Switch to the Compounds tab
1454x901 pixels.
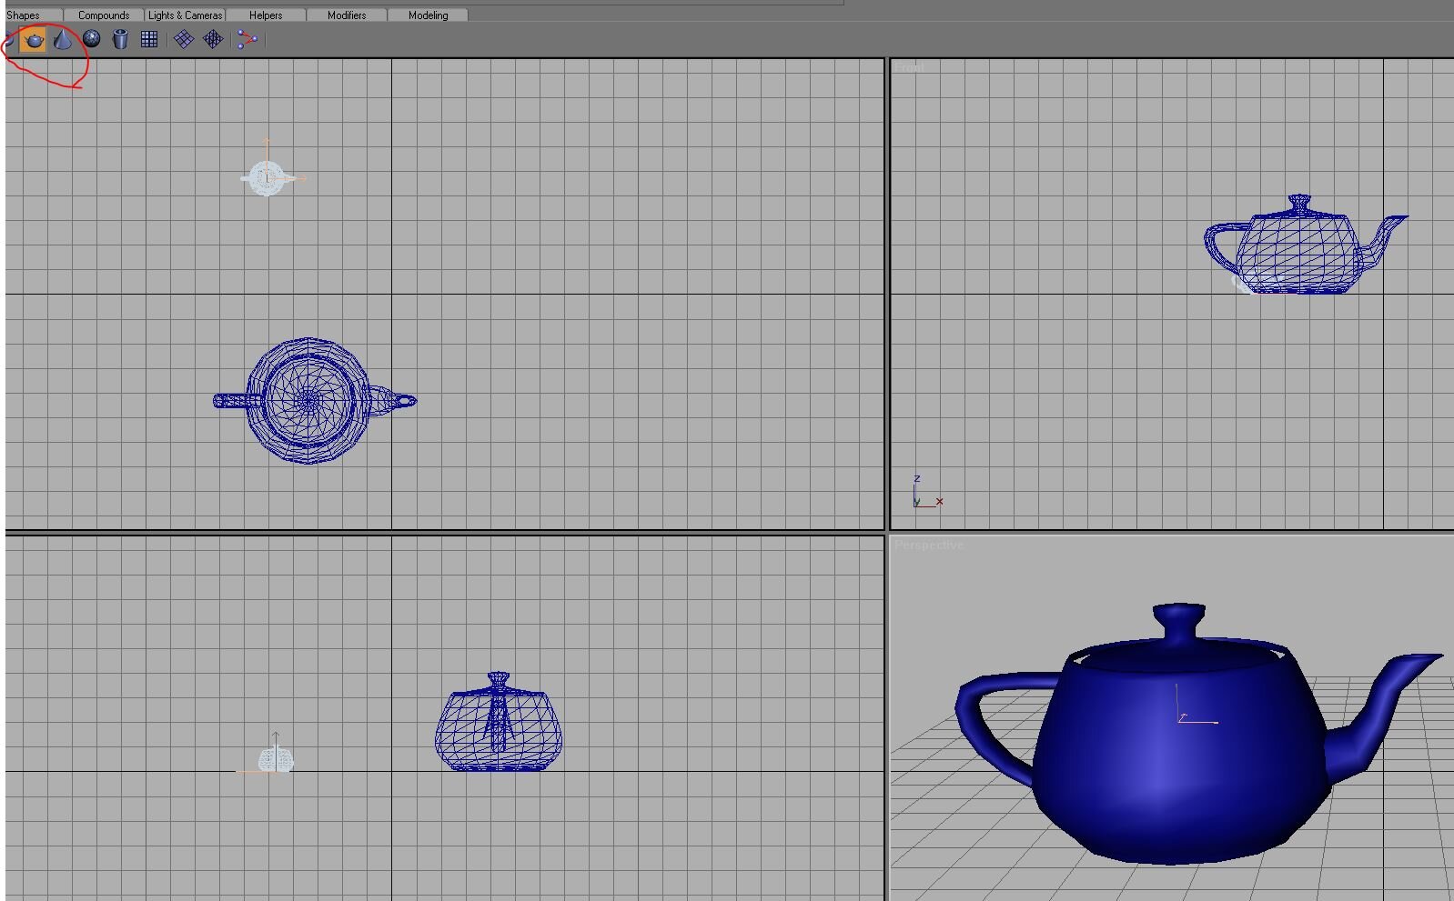(x=104, y=15)
